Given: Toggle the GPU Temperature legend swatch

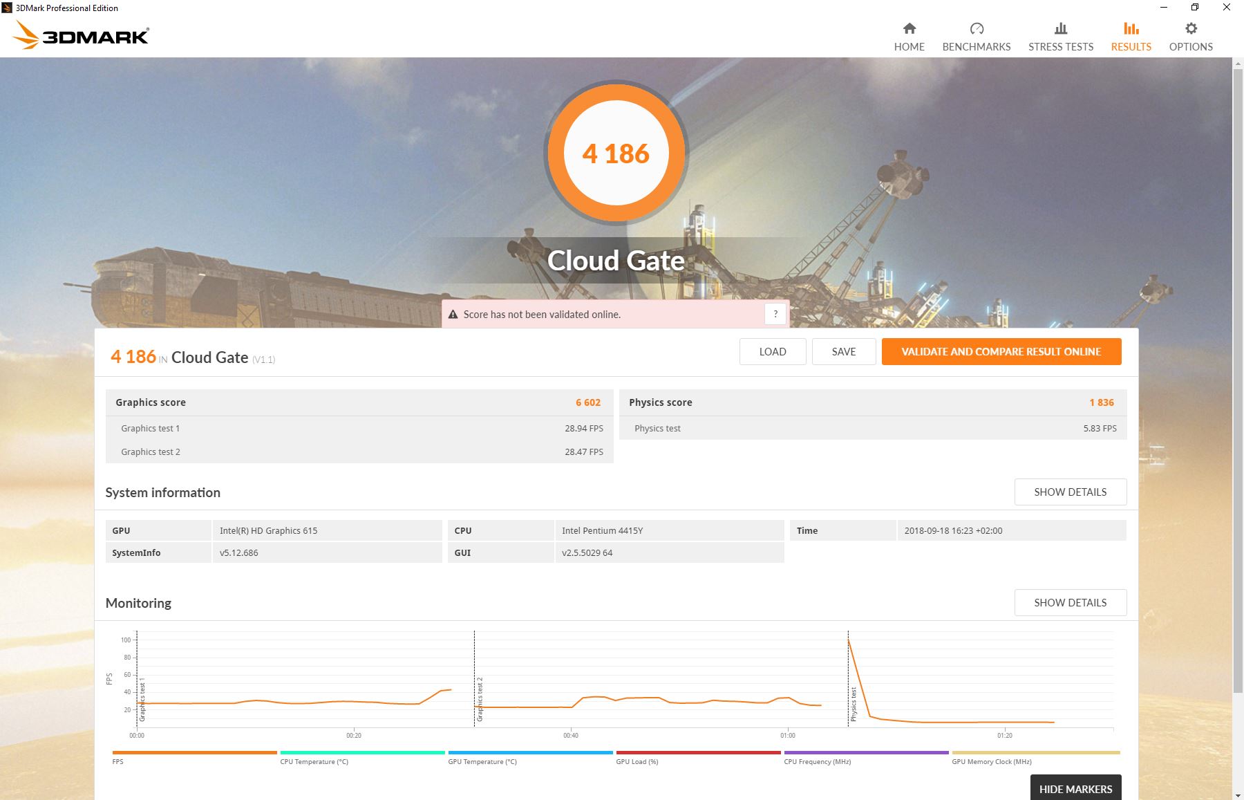Looking at the screenshot, I should [x=530, y=752].
